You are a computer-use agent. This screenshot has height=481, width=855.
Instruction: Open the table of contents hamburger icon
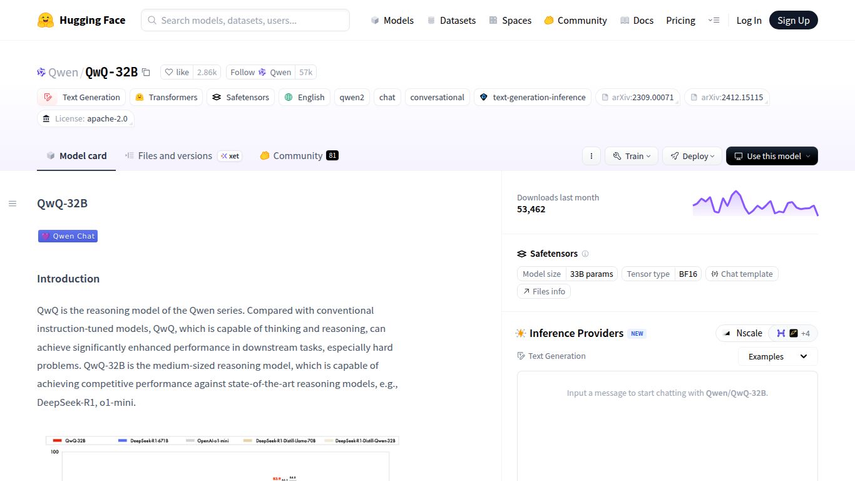(13, 204)
